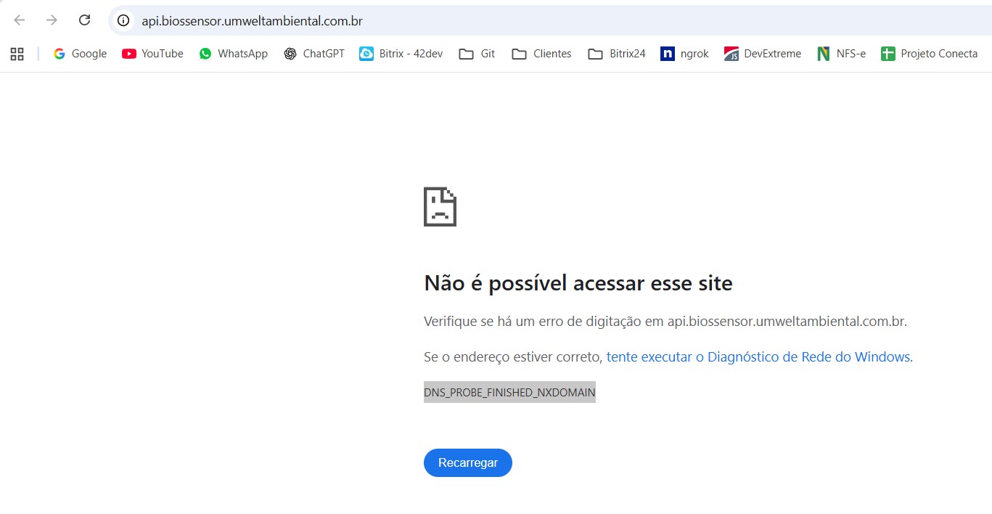Viewport: 992px width, 514px height.
Task: Open the NFS-e bookmark
Action: pos(841,54)
